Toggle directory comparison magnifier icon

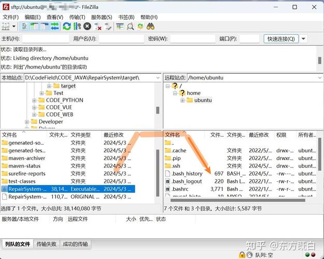[x=130, y=26]
